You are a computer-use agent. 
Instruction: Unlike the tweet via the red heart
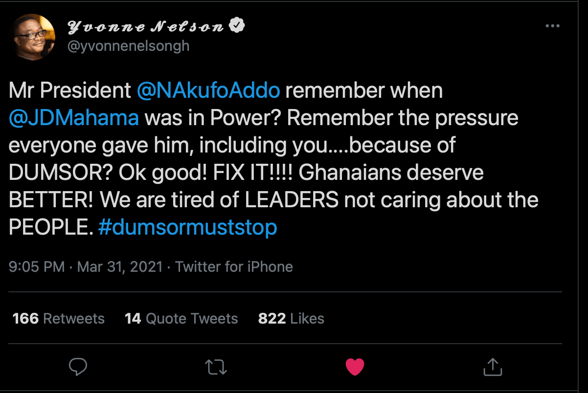point(355,367)
